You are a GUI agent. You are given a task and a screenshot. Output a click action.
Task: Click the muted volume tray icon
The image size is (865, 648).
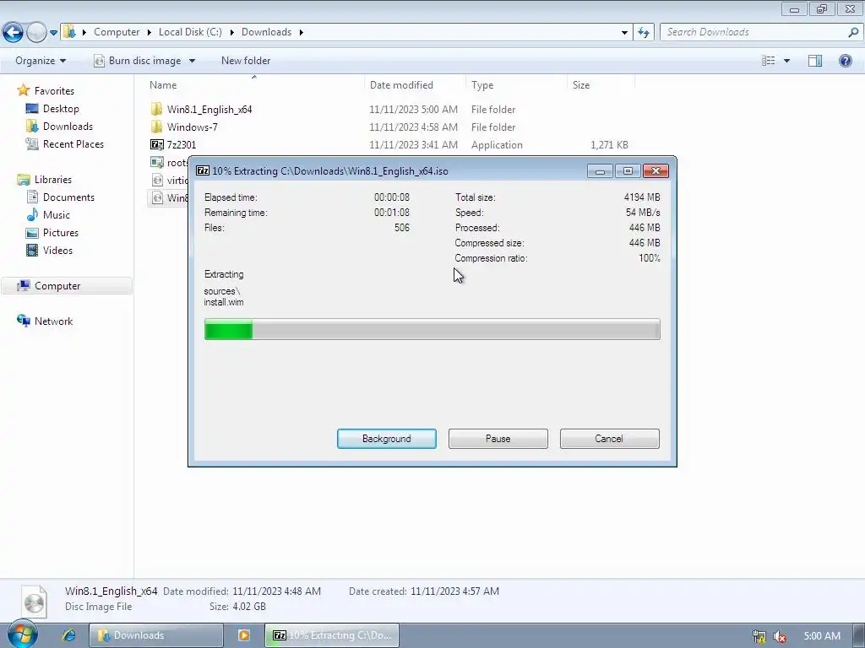pos(780,636)
